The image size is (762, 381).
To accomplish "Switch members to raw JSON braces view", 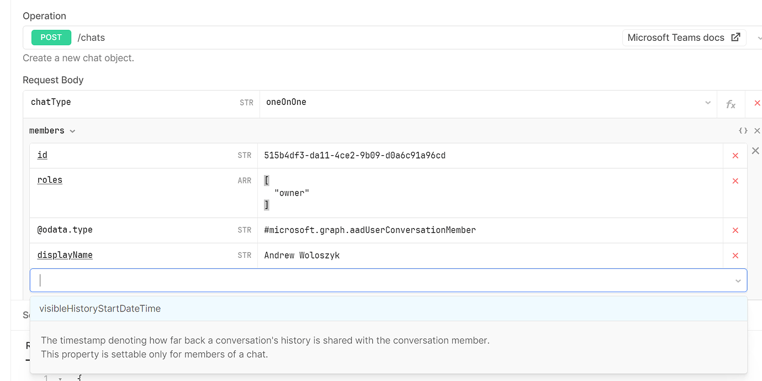I will (x=743, y=131).
